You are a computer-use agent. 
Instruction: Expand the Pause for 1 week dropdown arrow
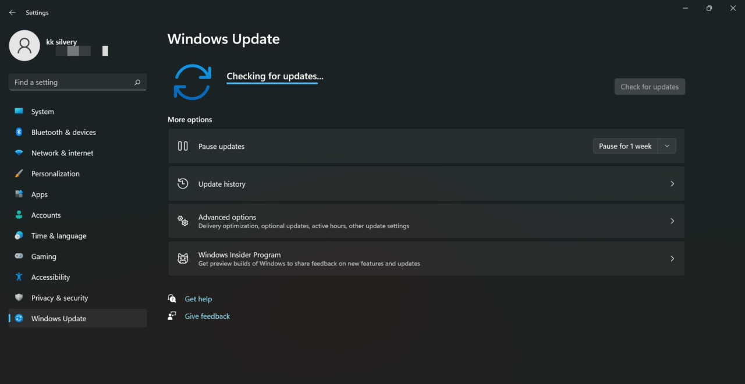(667, 146)
